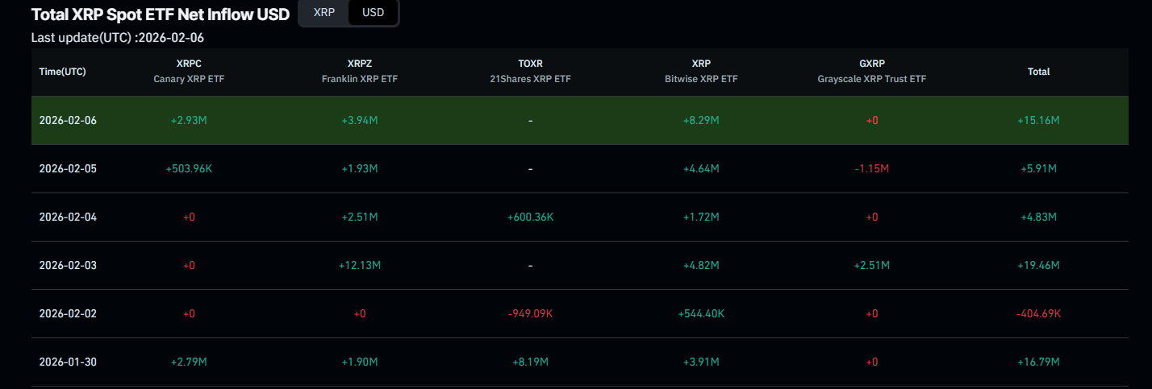This screenshot has height=389, width=1152.
Task: Select the Bitwise XRP ETF column header
Action: point(701,71)
